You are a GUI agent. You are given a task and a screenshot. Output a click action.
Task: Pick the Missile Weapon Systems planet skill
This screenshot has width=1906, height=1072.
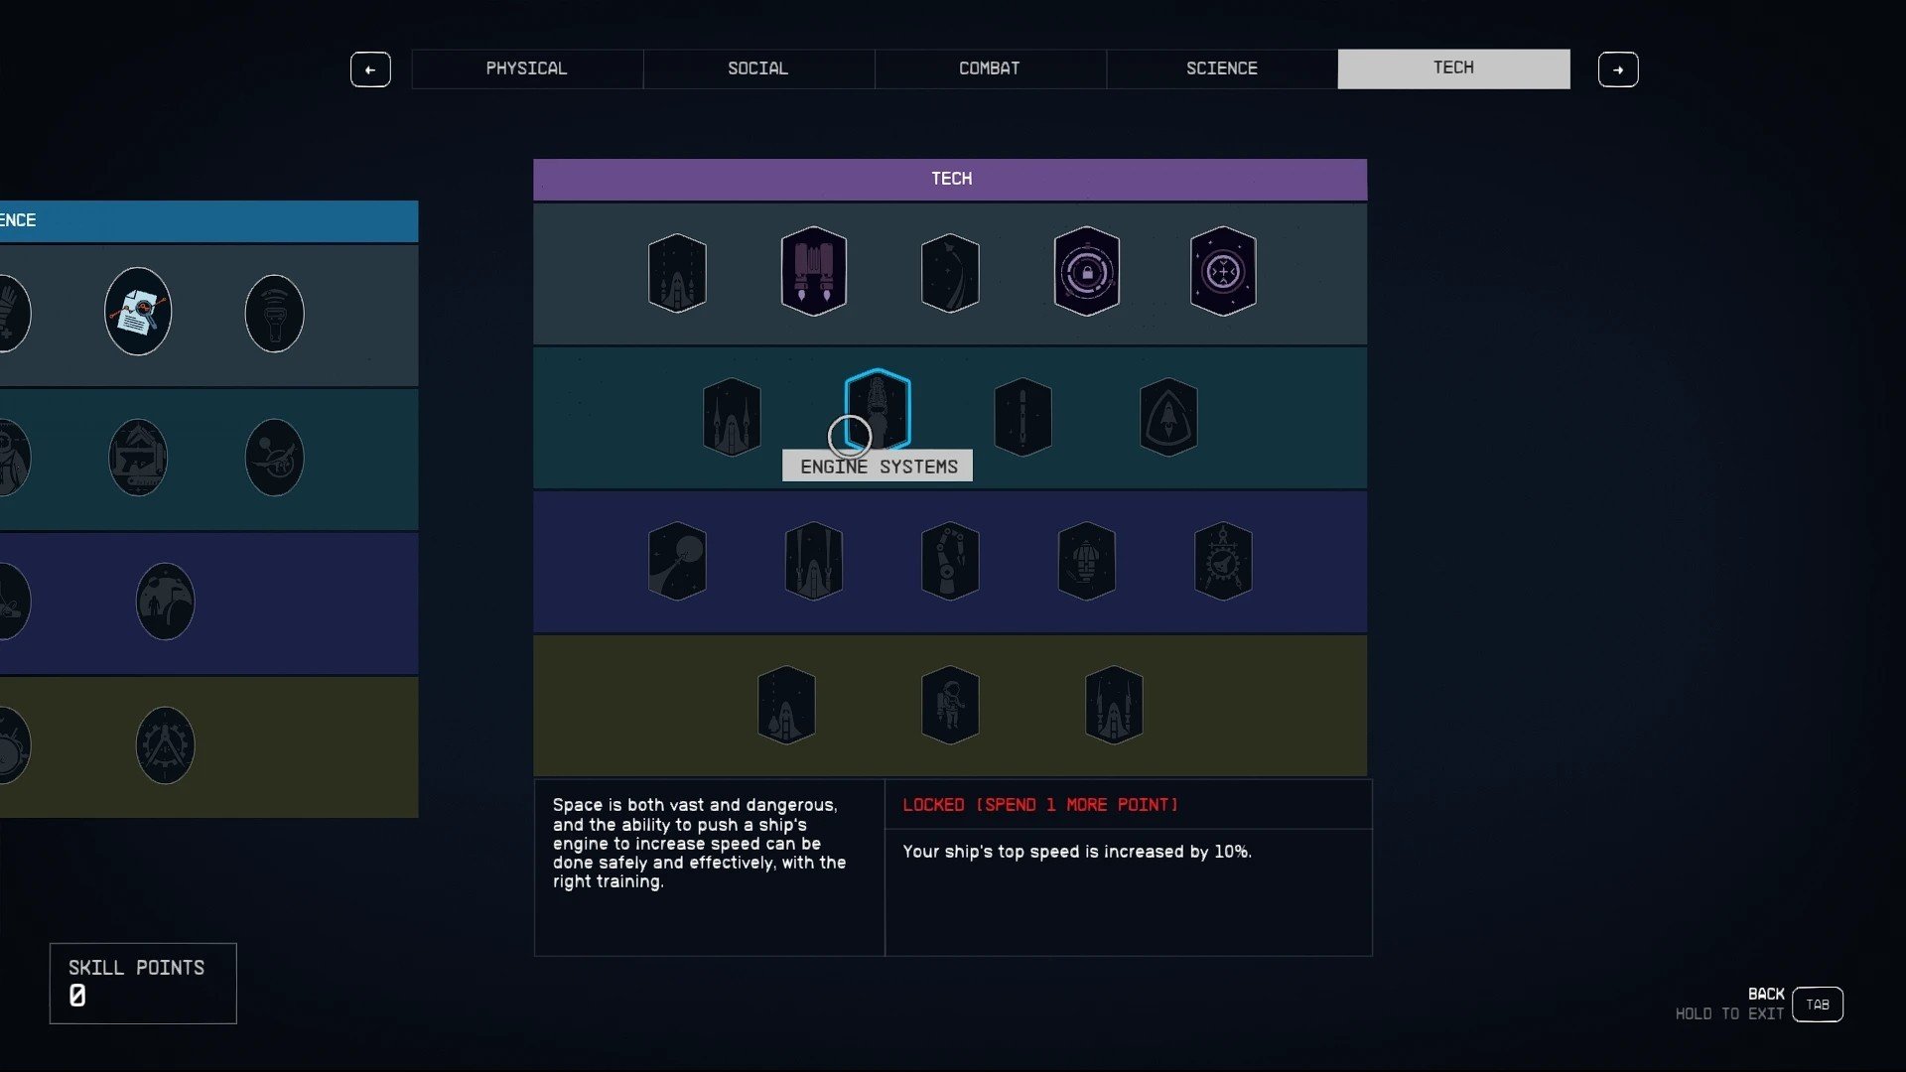tap(677, 561)
